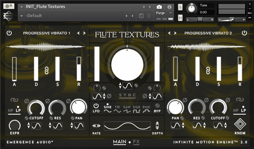Click the EXPR knob

14,125
